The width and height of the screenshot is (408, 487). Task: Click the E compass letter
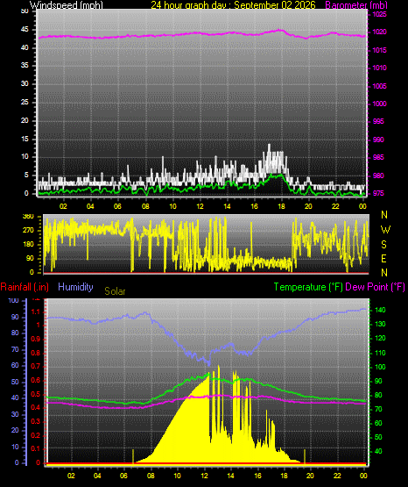(383, 258)
